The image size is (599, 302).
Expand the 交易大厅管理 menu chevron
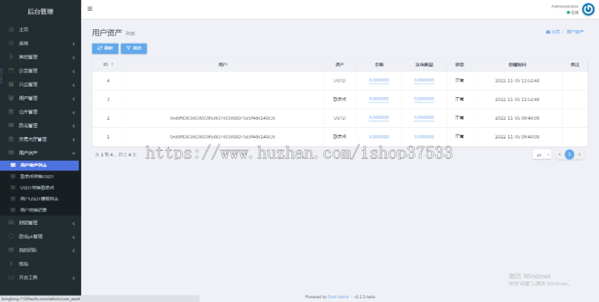pyautogui.click(x=73, y=140)
